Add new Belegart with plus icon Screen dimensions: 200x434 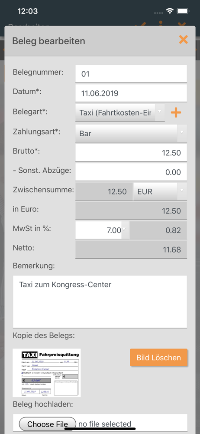176,113
